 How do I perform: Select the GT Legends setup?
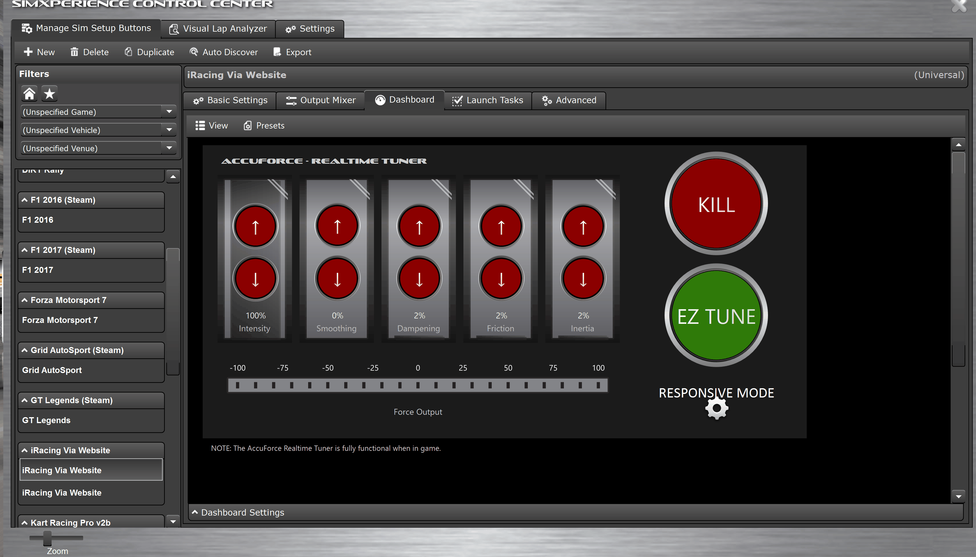click(x=91, y=420)
